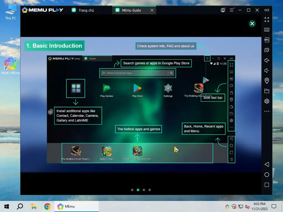Minimize the MEmu window
This screenshot has height=212, width=283.
pos(240,10)
